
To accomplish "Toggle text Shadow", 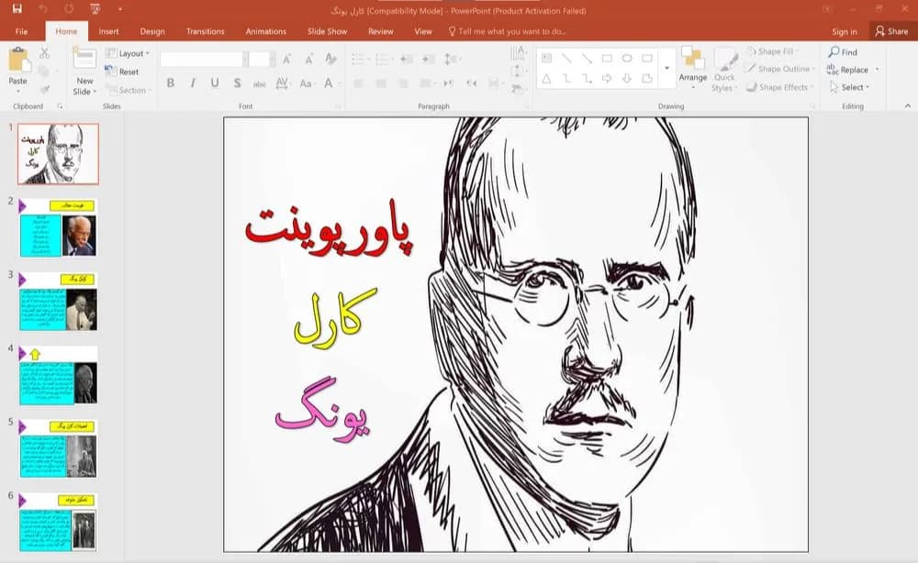I will (x=237, y=83).
